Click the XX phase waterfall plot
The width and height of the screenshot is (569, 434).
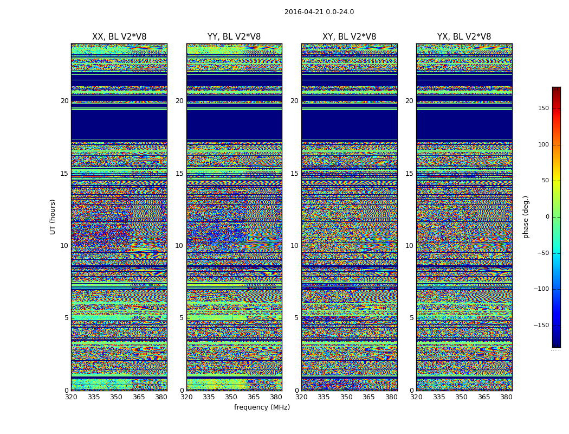(x=119, y=217)
